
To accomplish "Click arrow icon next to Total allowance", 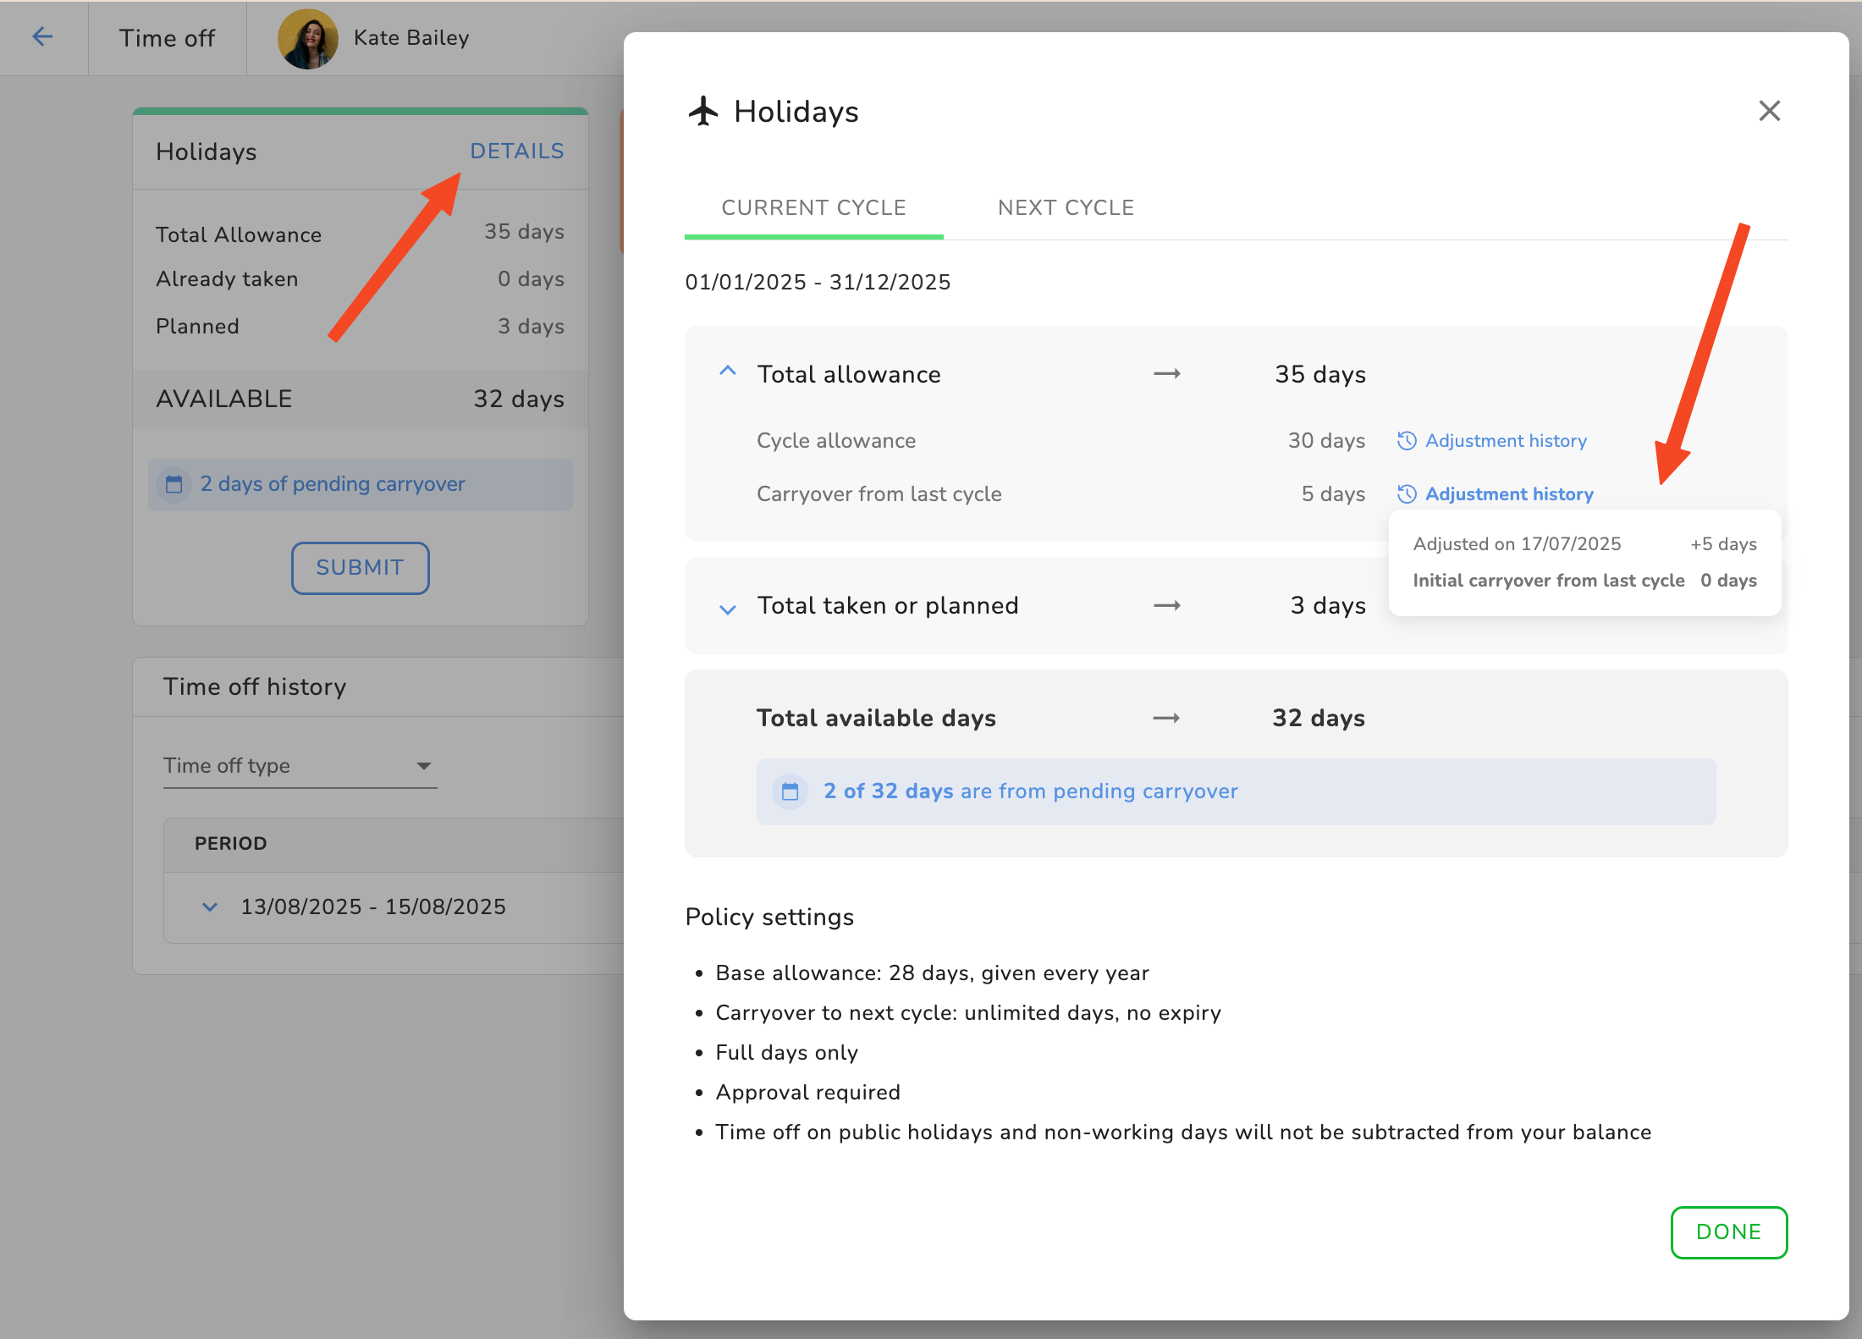I will tap(1166, 374).
